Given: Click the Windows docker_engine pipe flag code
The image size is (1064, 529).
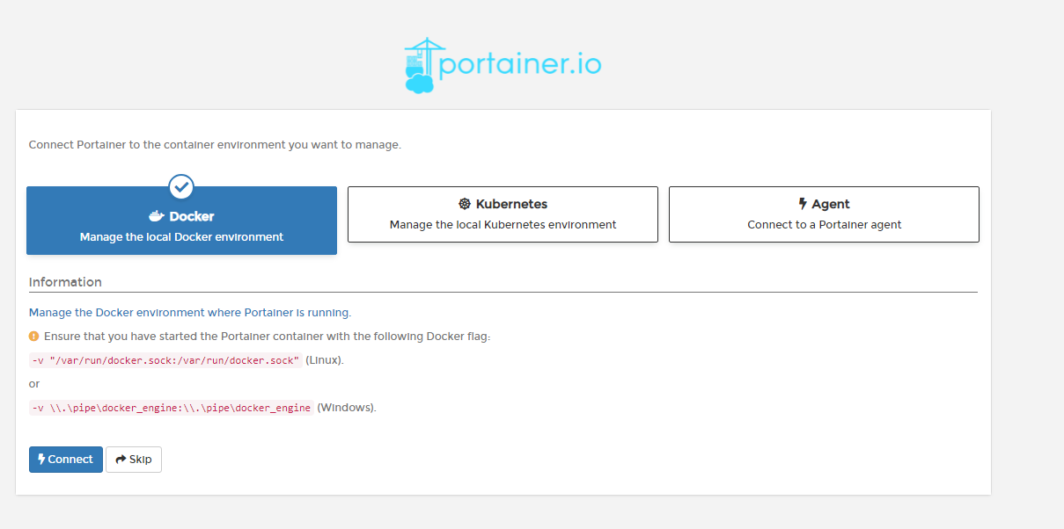Looking at the screenshot, I should point(172,408).
